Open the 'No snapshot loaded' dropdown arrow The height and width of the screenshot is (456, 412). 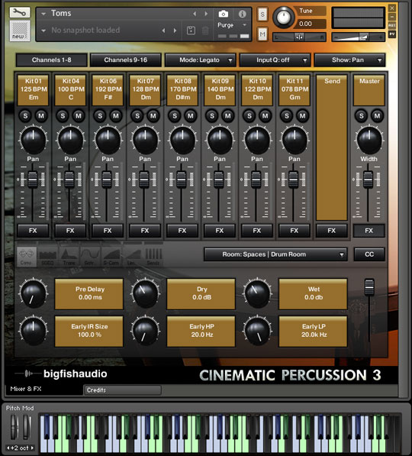click(x=43, y=31)
